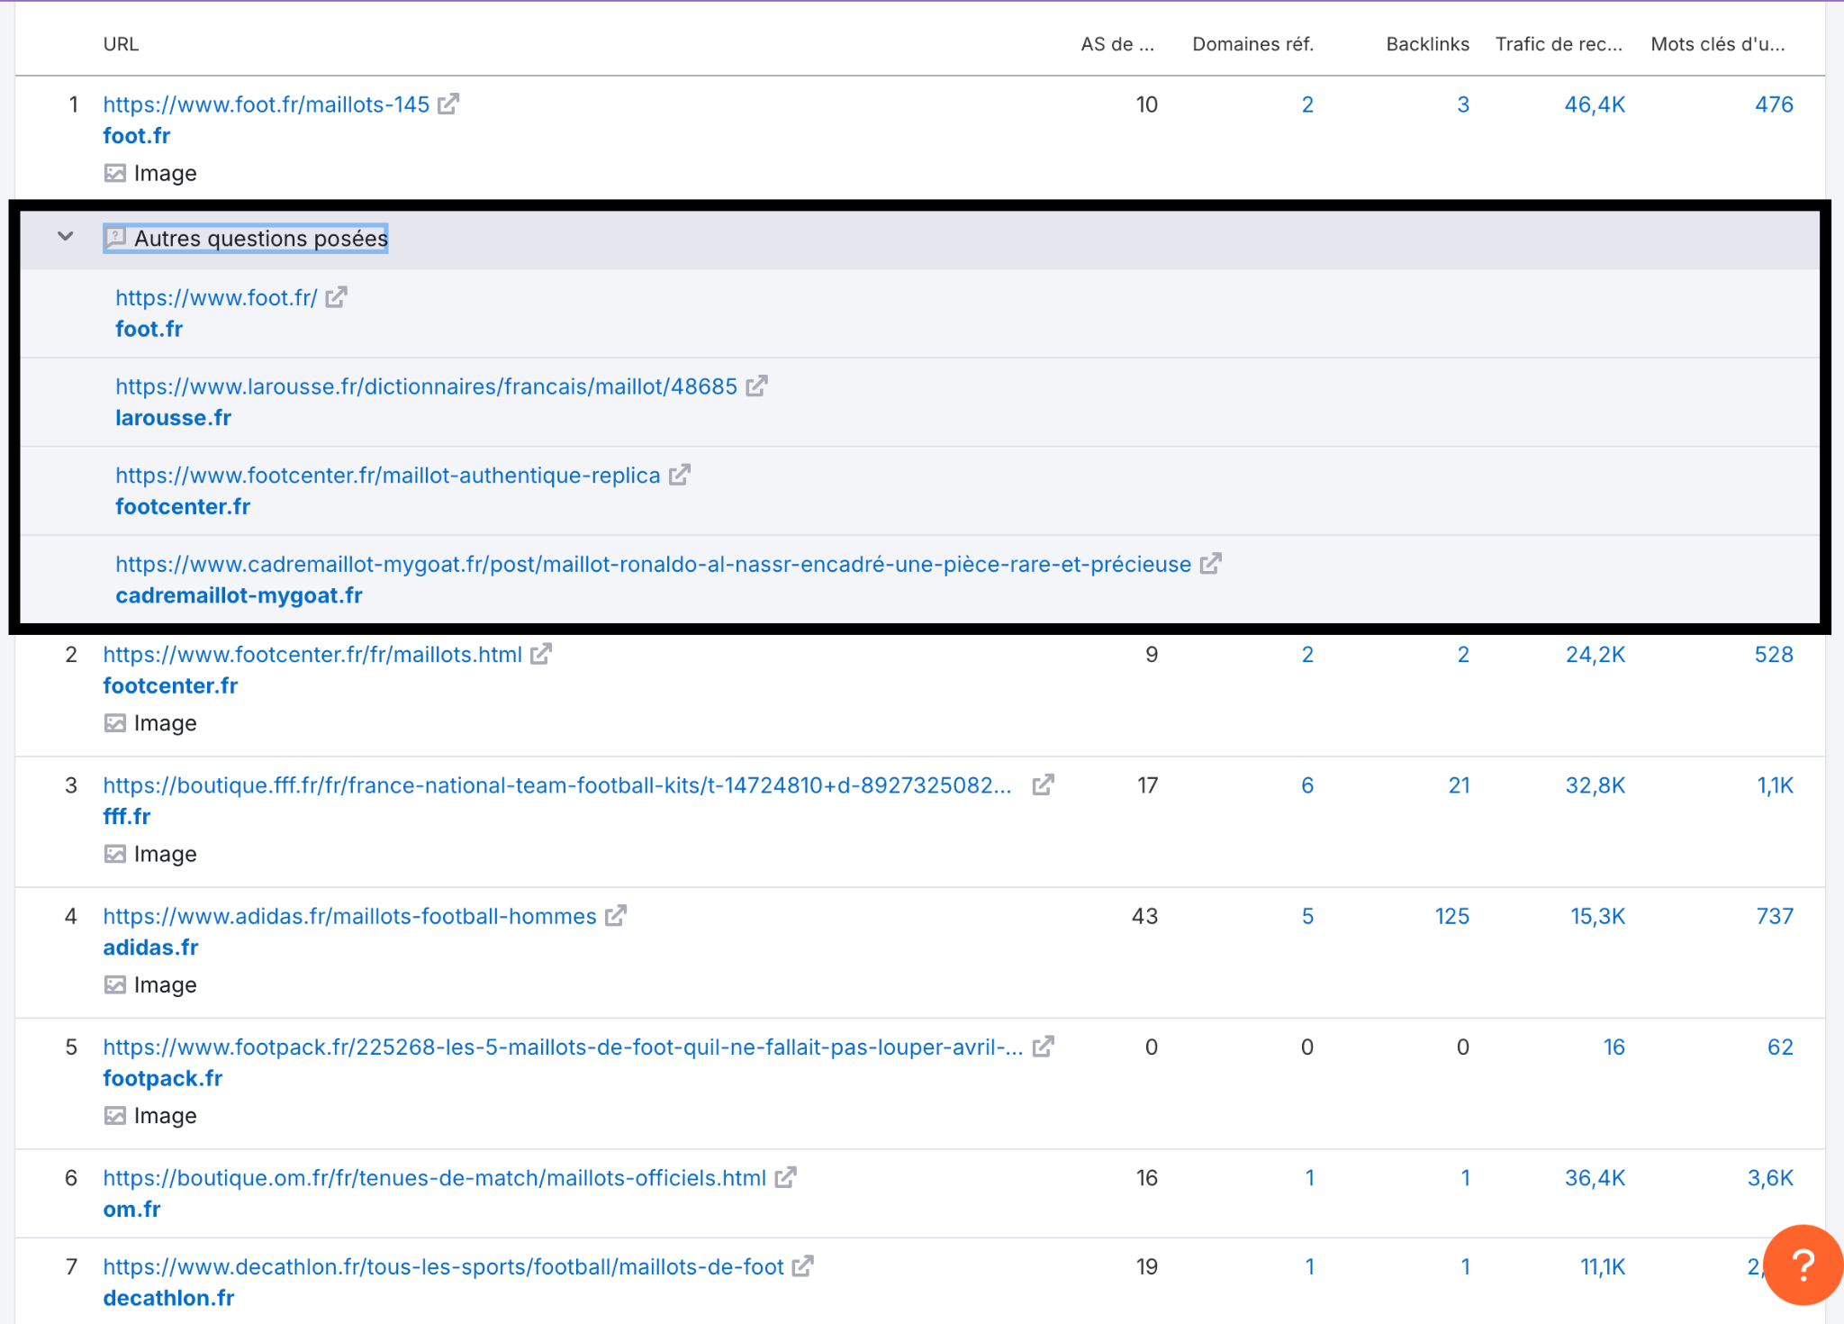Click AS value 43 in adidas.fr row
The height and width of the screenshot is (1324, 1844).
(1144, 916)
